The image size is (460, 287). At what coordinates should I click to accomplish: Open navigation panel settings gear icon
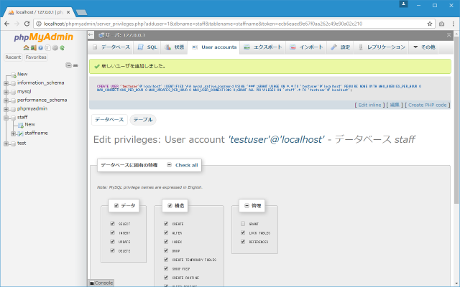click(55, 48)
